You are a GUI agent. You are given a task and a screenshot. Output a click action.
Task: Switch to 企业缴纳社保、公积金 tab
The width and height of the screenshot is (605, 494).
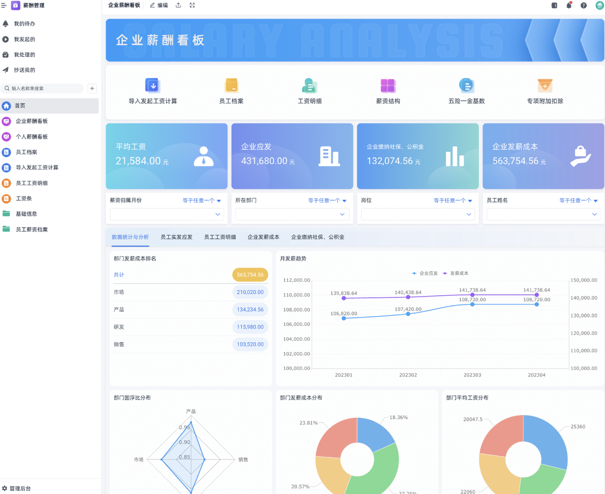[318, 237]
